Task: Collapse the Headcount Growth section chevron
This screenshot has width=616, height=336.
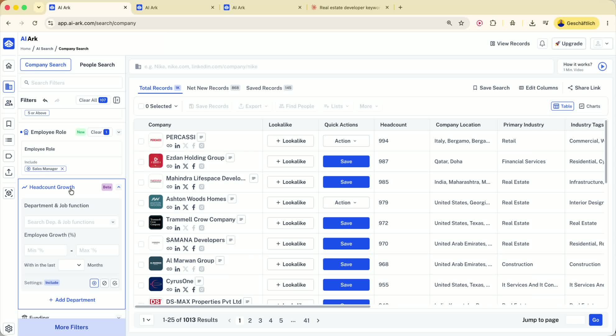Action: point(119,187)
